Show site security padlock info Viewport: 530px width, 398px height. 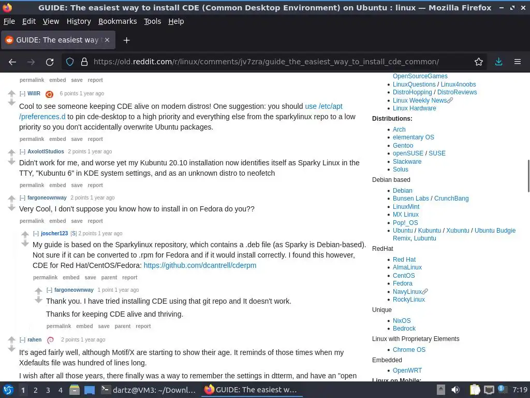click(x=84, y=62)
